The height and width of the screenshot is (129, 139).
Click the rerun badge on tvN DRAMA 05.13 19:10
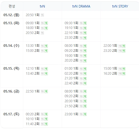(x=85, y=28)
